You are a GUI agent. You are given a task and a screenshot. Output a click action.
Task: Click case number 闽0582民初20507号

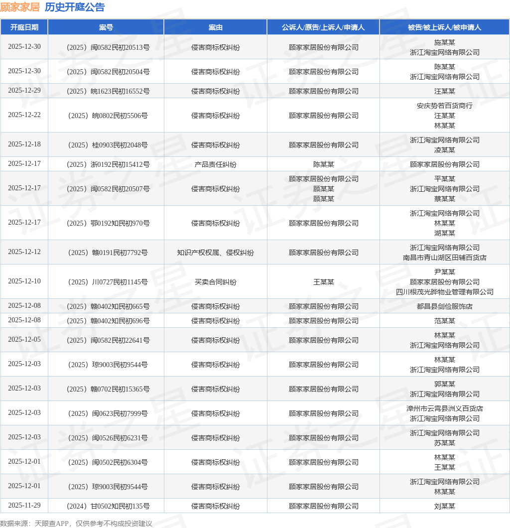pos(108,189)
